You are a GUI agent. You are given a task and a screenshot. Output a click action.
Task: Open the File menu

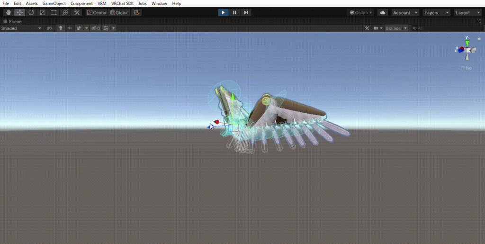tap(6, 3)
